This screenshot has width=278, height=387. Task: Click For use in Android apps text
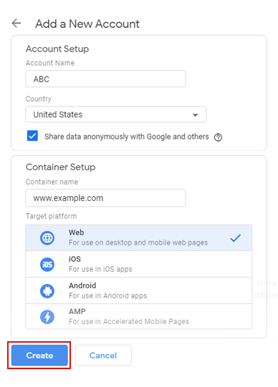tap(107, 295)
